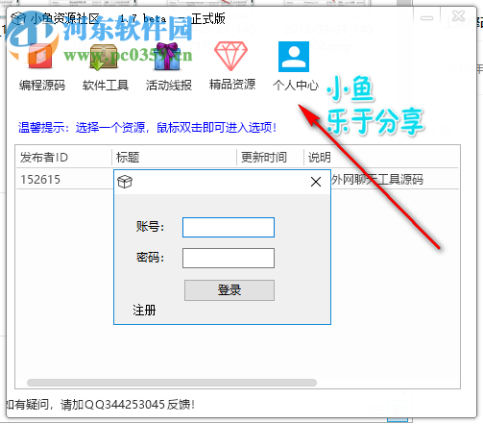483x424 pixels.
Task: Click the 软件工具 label
Action: tap(106, 85)
